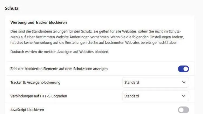Click the Tracker & Anzeigenblockierung label
The width and height of the screenshot is (203, 114).
[x=35, y=82]
